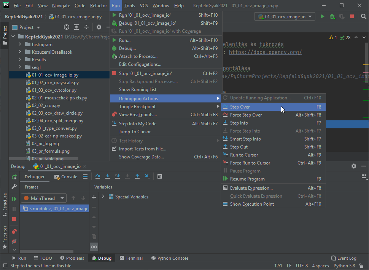Select Attach to Process... menu entry

click(x=166, y=56)
